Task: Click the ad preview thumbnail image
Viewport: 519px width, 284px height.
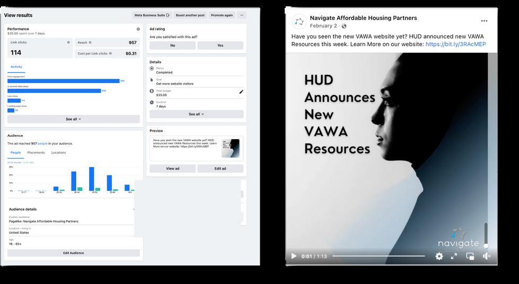Action: click(x=231, y=148)
